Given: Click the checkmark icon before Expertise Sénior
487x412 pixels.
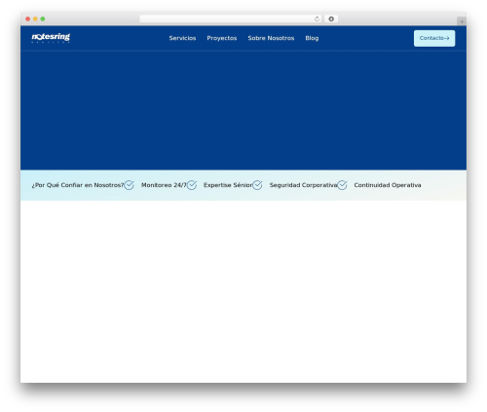Looking at the screenshot, I should tap(192, 185).
